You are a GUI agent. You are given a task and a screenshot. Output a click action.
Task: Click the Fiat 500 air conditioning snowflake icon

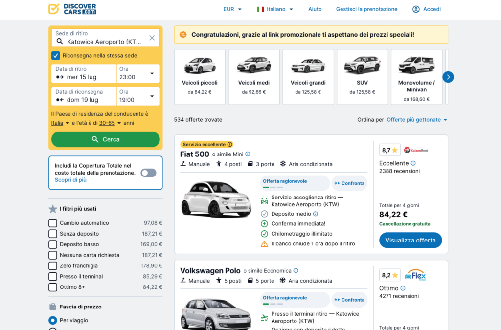point(283,164)
